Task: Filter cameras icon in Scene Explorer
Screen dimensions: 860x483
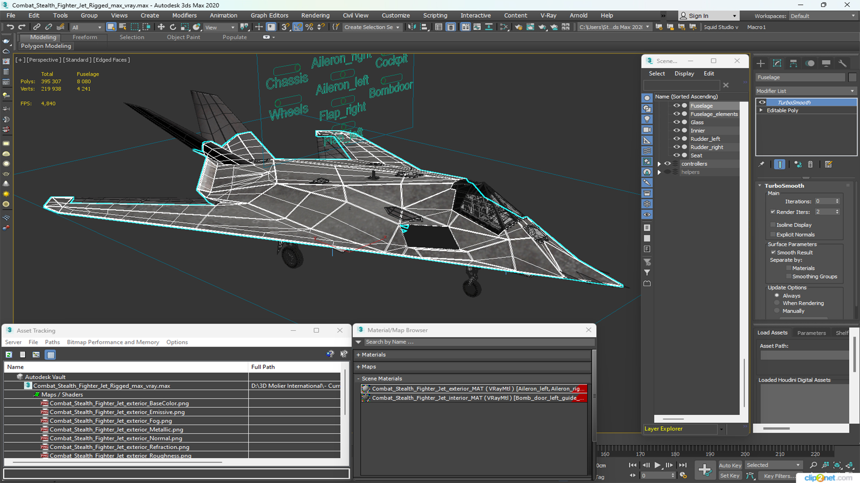Action: click(x=647, y=130)
